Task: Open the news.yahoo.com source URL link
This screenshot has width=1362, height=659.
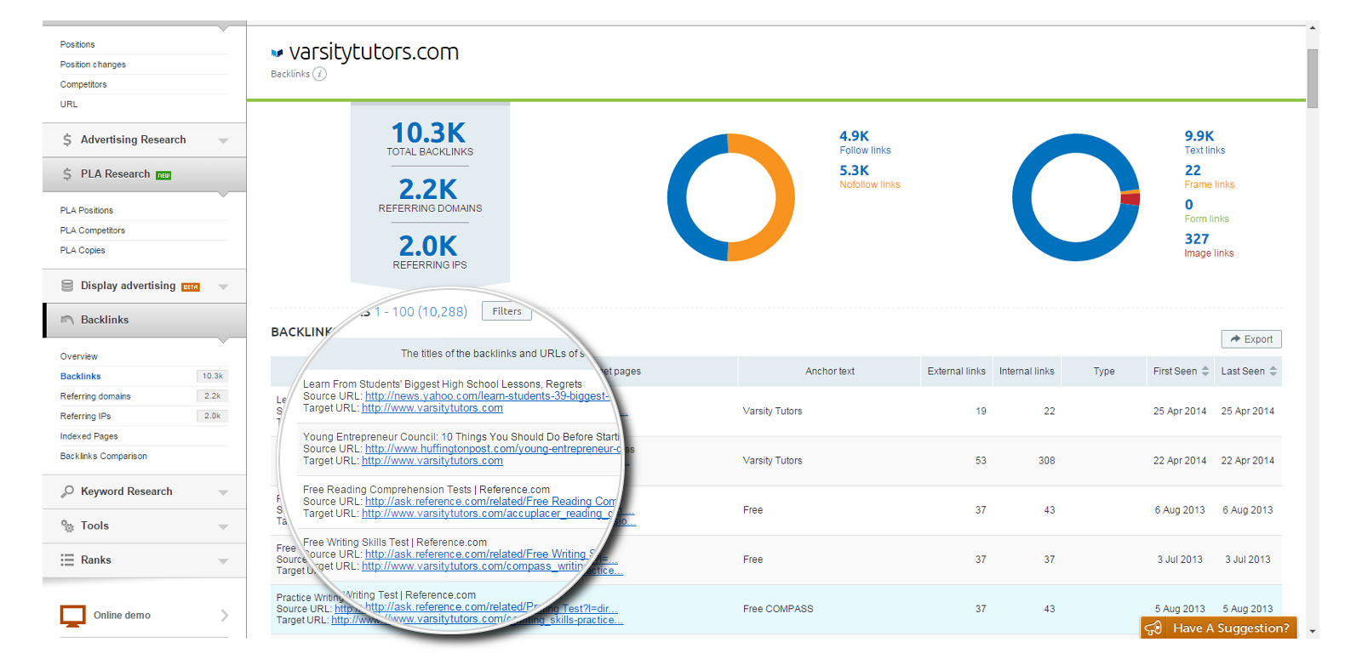Action: (488, 396)
